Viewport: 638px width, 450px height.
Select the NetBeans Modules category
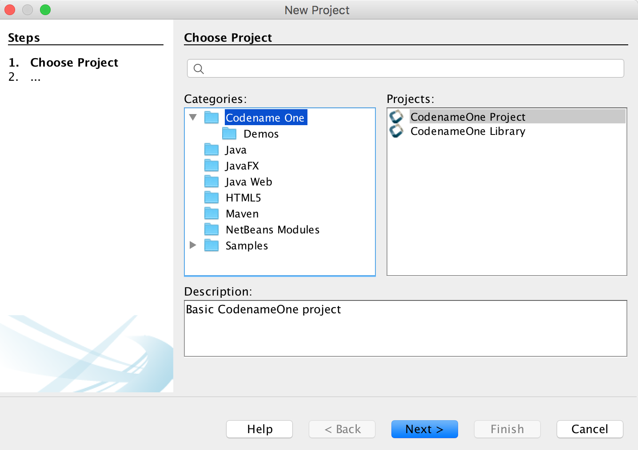coord(272,229)
